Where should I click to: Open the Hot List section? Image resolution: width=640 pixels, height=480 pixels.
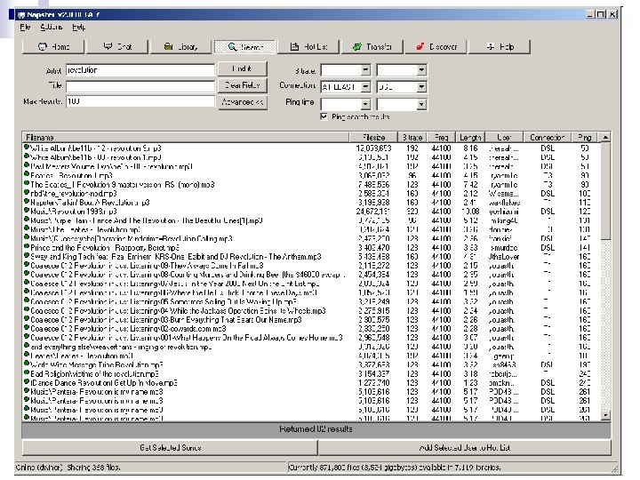308,47
